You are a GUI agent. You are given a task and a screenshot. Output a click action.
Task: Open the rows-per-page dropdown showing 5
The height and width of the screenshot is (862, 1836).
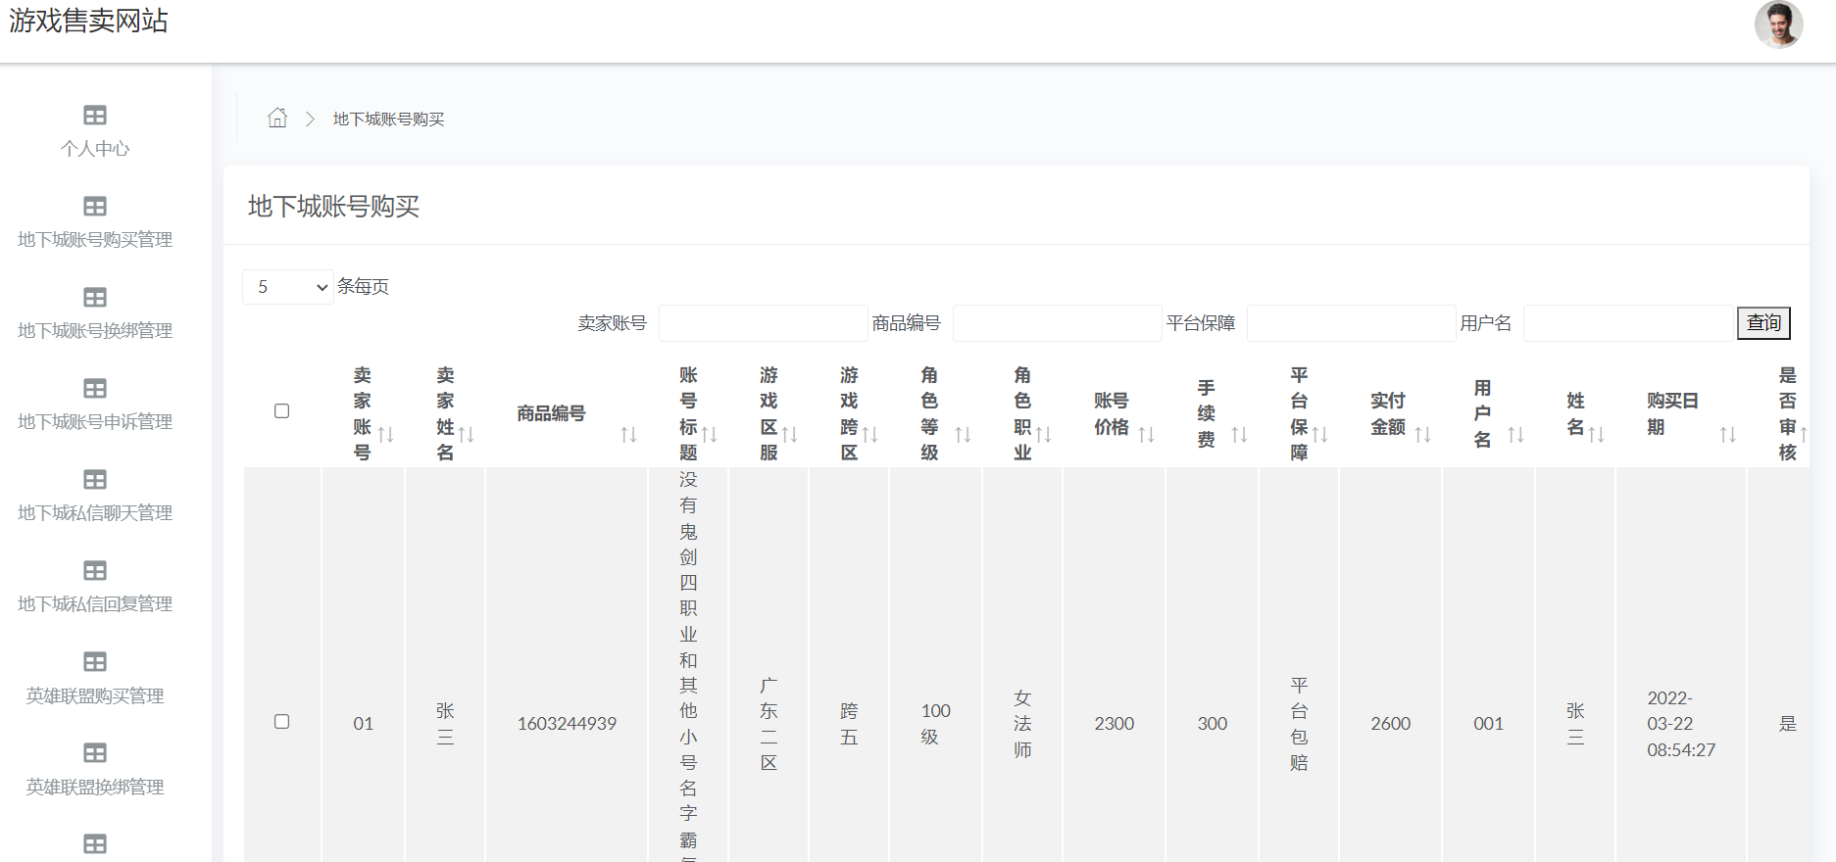(x=288, y=287)
